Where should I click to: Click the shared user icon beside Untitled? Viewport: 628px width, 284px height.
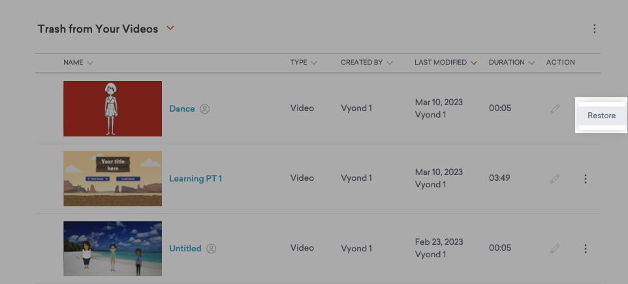click(211, 249)
